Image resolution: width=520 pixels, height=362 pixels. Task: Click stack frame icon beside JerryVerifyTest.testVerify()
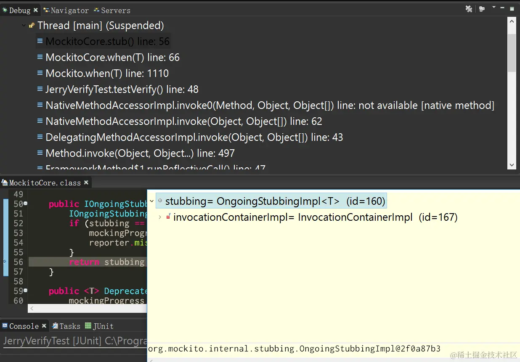pyautogui.click(x=40, y=89)
